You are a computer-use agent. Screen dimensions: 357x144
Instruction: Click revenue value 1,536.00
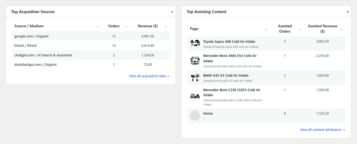point(148,55)
